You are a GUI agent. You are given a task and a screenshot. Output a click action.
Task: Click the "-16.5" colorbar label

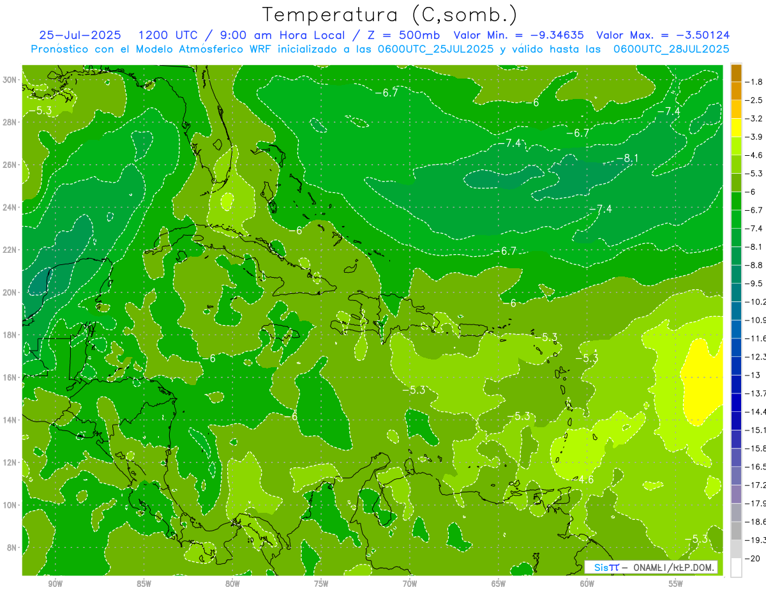coord(756,467)
